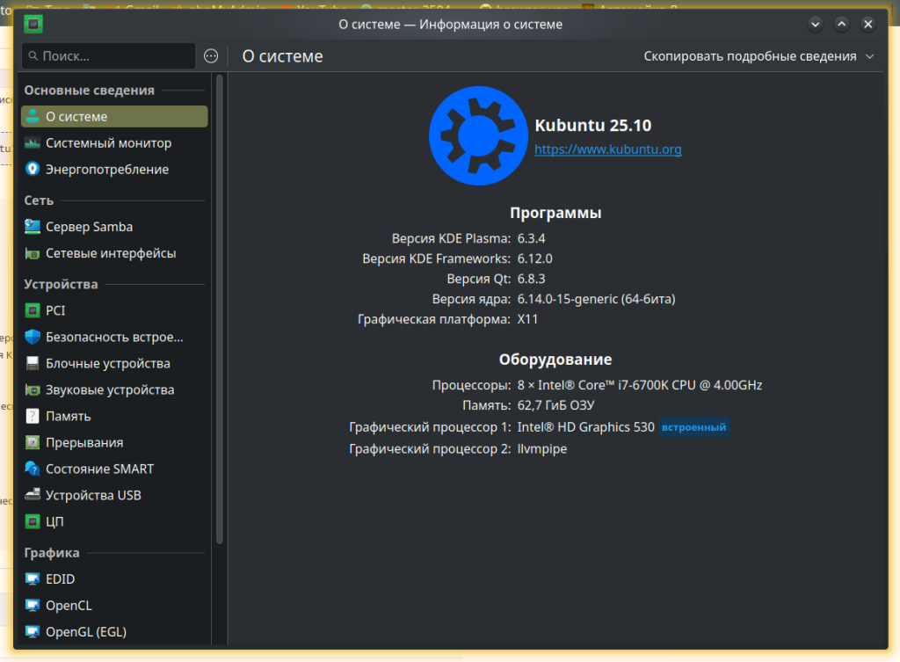Click the OpenCL monitor icon

33,606
